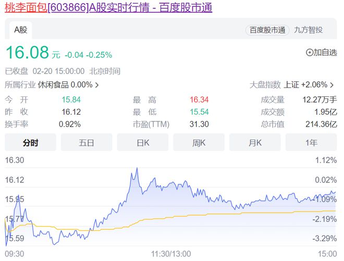Click the 15.59 price axis label
This screenshot has height=261, width=344.
tap(15, 238)
